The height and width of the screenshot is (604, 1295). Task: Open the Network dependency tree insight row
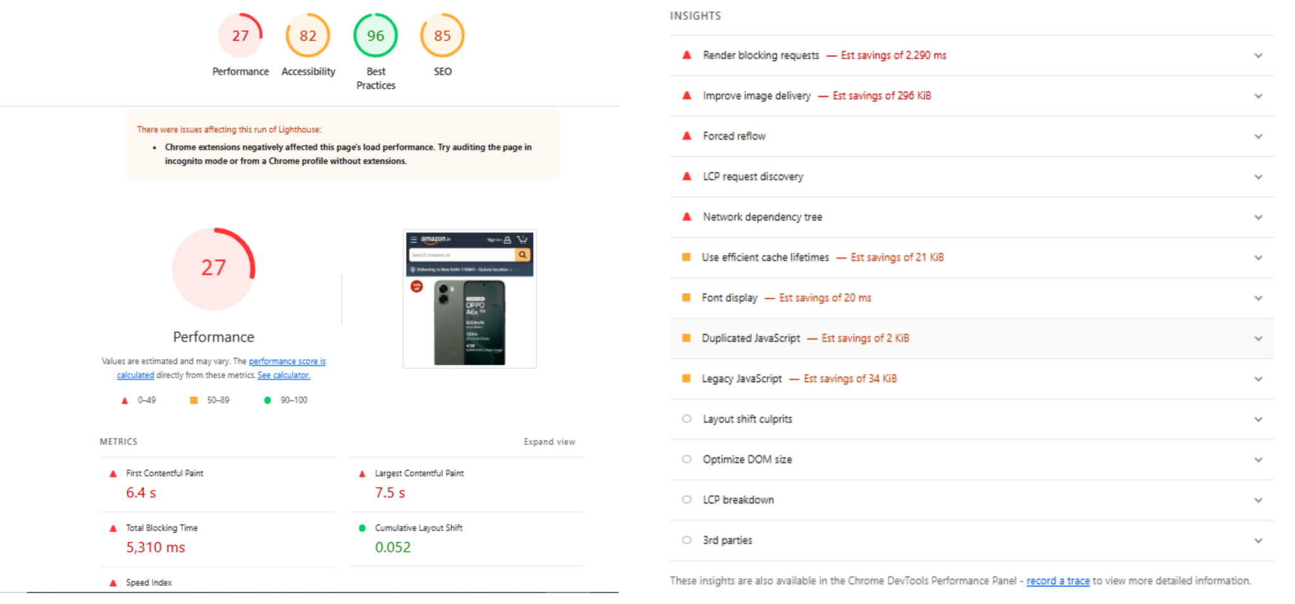tap(762, 217)
